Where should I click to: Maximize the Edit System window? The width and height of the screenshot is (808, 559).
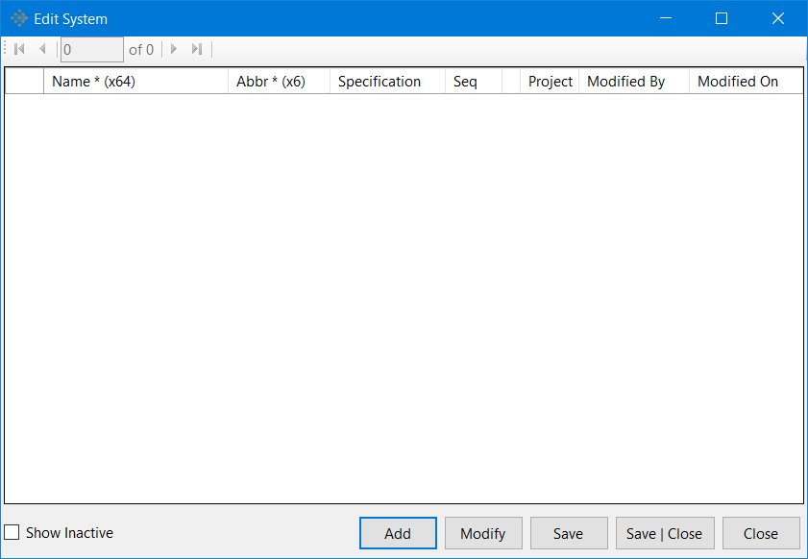coord(722,18)
